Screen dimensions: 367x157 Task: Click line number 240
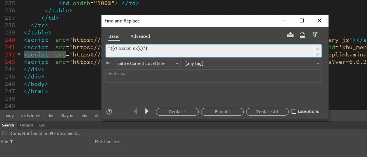(10, 40)
